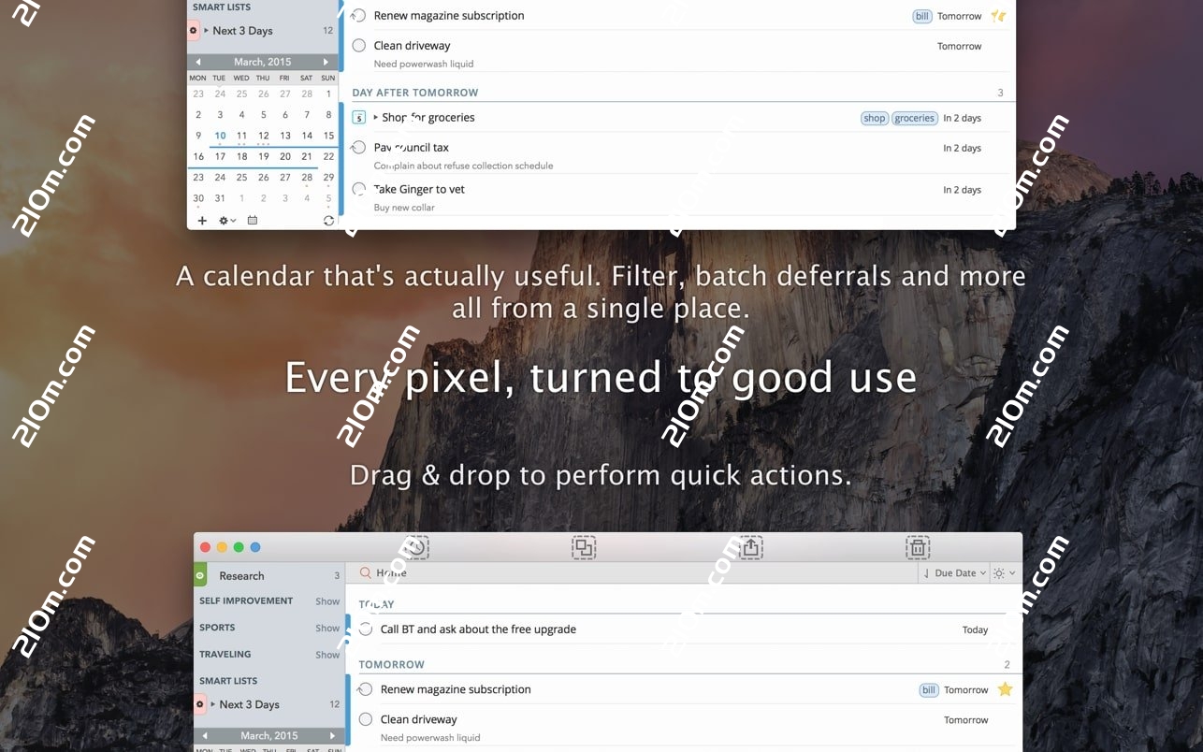1203x752 pixels.
Task: Click the move-to-list drag-target icon
Action: coord(584,547)
